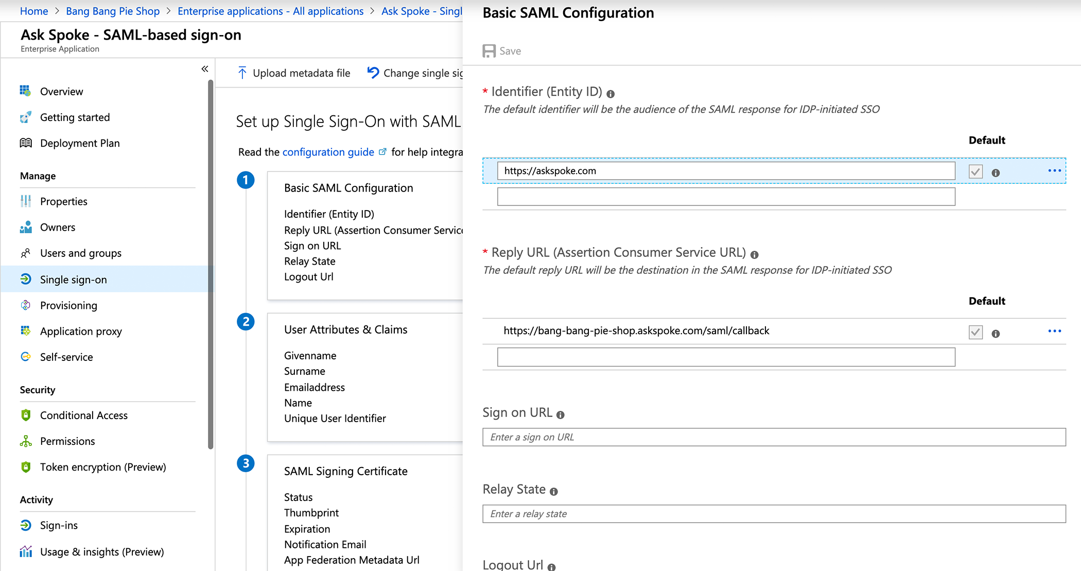Click the Provisioning cycle icon
This screenshot has width=1081, height=571.
(x=25, y=305)
